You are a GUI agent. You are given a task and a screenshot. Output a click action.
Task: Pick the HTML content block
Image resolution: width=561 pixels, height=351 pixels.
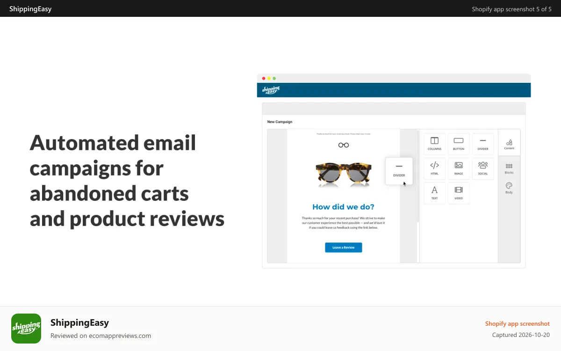[x=434, y=168]
